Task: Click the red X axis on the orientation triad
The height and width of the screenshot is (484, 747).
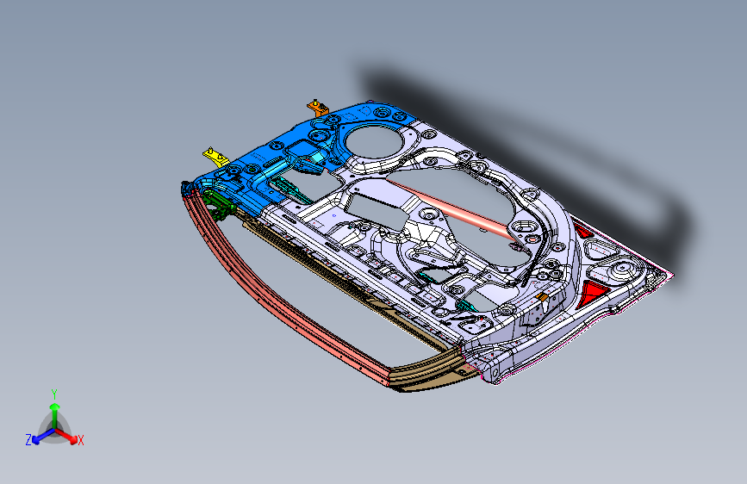Action: [x=66, y=437]
